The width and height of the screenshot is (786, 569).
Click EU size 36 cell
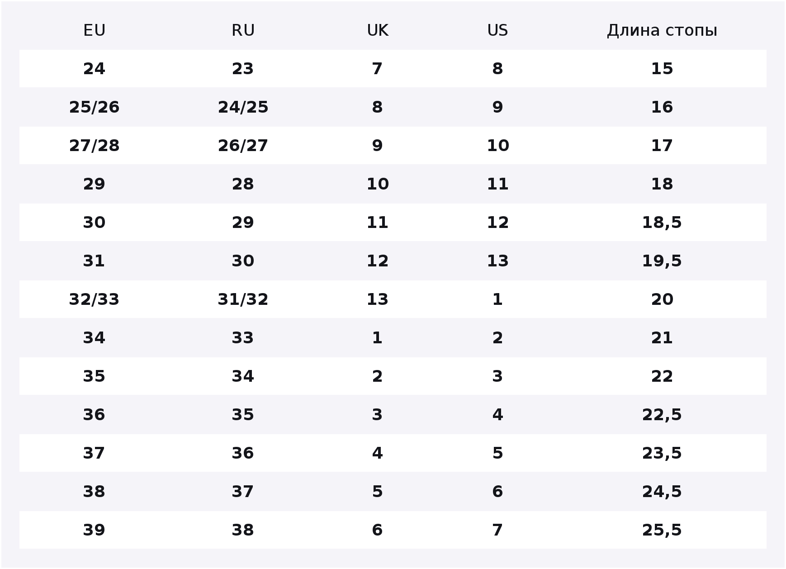(94, 415)
